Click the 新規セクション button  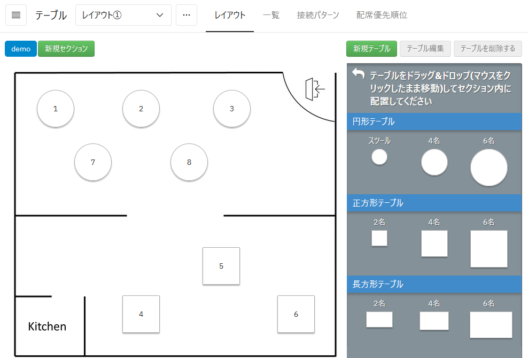point(66,49)
